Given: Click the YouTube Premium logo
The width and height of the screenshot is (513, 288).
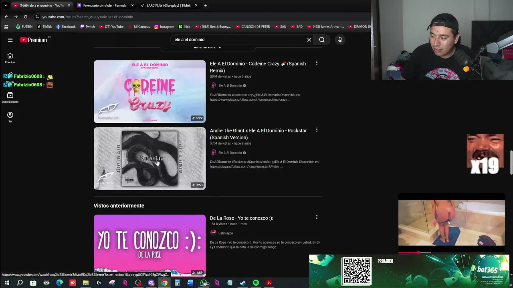Looking at the screenshot, I should click(x=34, y=40).
